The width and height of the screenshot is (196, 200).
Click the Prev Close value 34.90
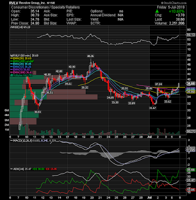(35, 23)
